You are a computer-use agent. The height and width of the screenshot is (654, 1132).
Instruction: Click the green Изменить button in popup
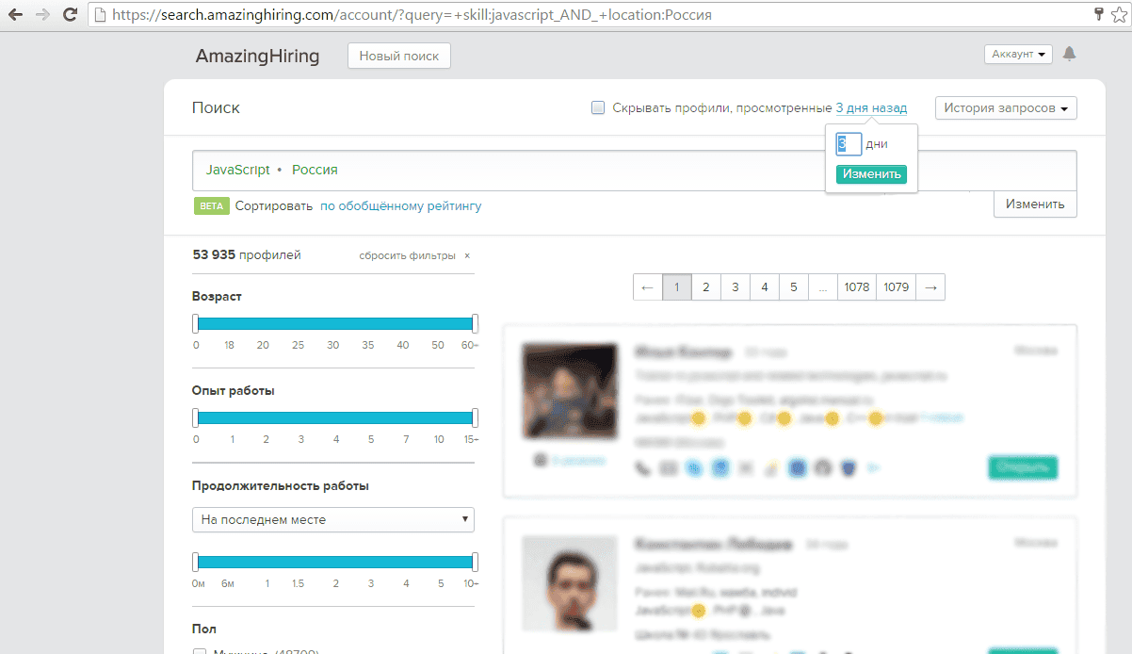pyautogui.click(x=871, y=174)
